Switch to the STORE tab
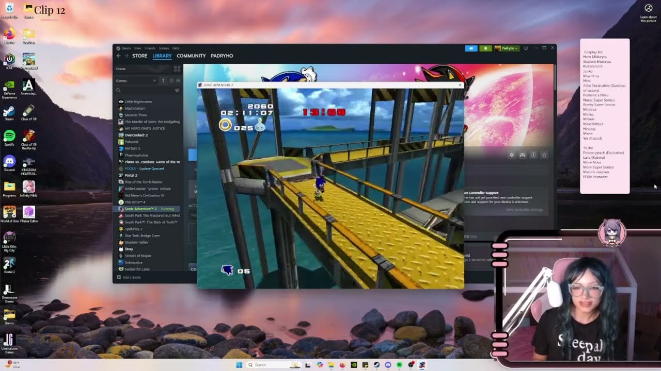The height and width of the screenshot is (371, 661). click(x=139, y=56)
